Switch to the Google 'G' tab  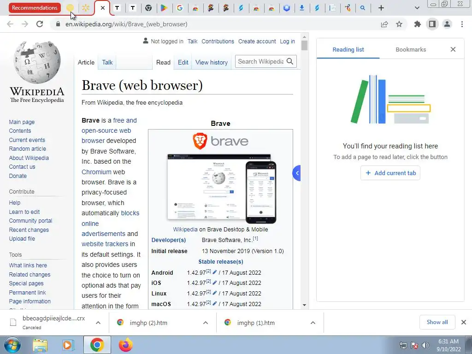pos(180,8)
